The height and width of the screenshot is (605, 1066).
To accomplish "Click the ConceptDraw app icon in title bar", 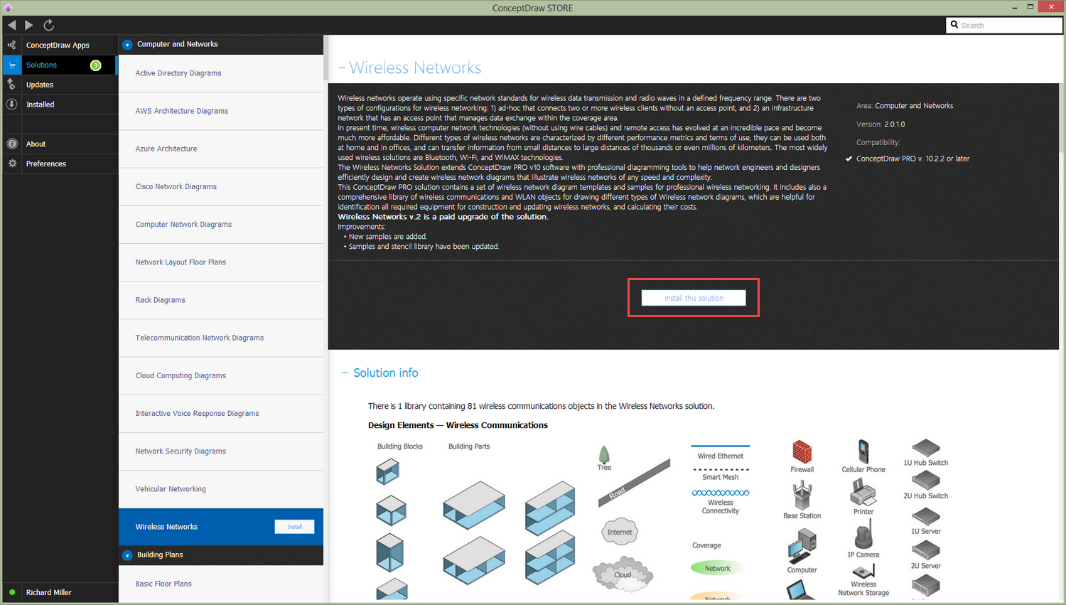I will (9, 8).
